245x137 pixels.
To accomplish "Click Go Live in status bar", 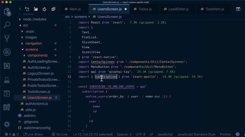I will click(60, 134).
